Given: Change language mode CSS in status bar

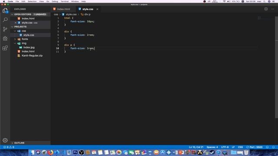Looking at the screenshot, I should pyautogui.click(x=240, y=147).
